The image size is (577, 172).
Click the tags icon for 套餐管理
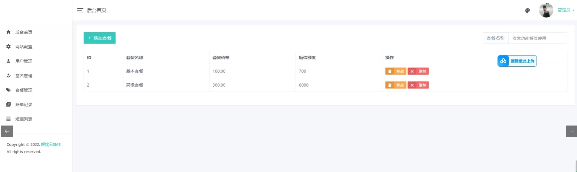click(x=8, y=90)
